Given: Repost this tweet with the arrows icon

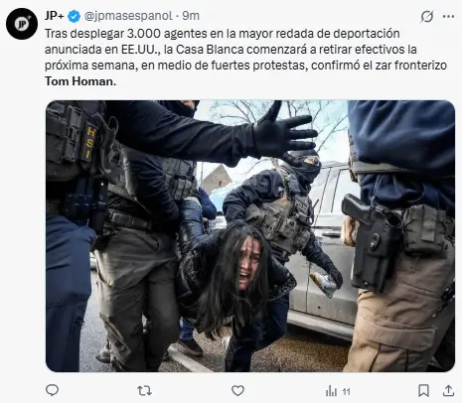Looking at the screenshot, I should click(x=145, y=391).
